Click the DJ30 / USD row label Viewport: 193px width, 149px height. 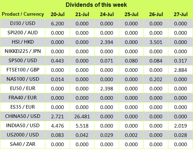[x=22, y=24]
